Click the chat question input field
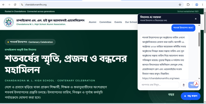206x104 pixels. tap(159, 85)
